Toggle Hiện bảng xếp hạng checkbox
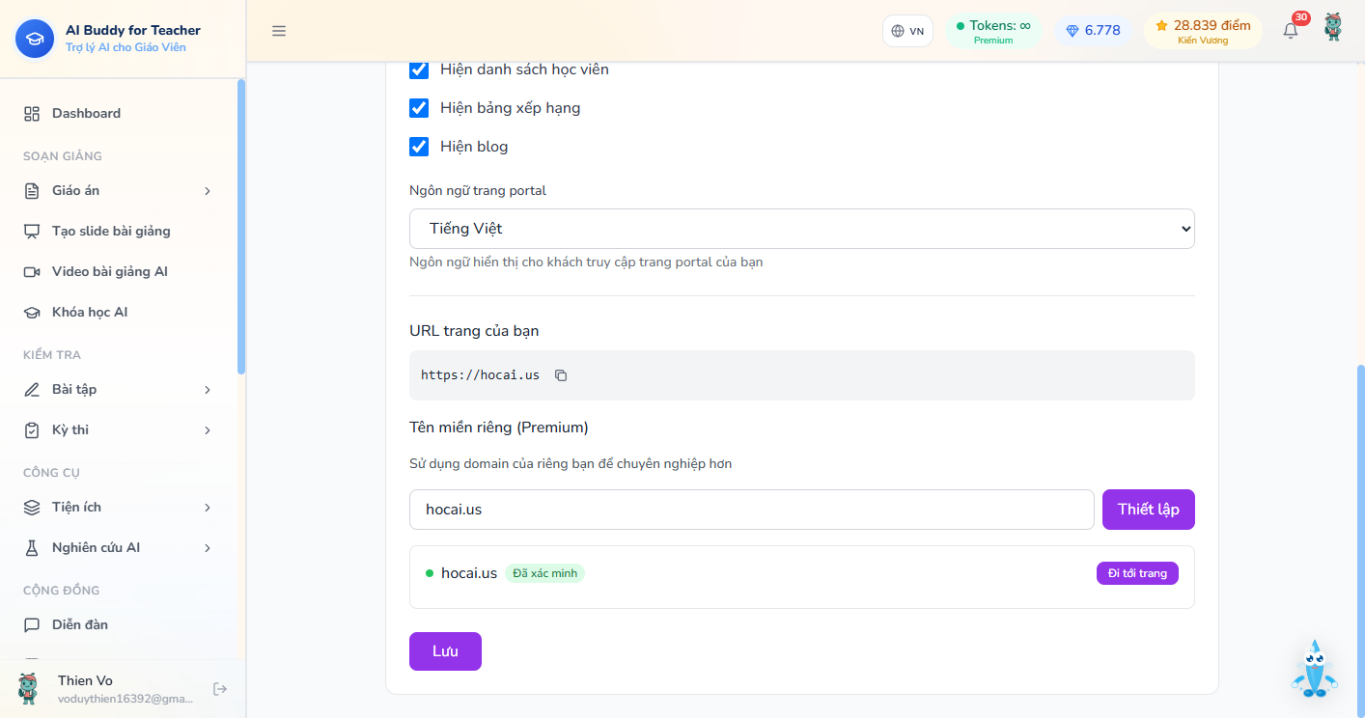The image size is (1365, 718). pos(419,108)
